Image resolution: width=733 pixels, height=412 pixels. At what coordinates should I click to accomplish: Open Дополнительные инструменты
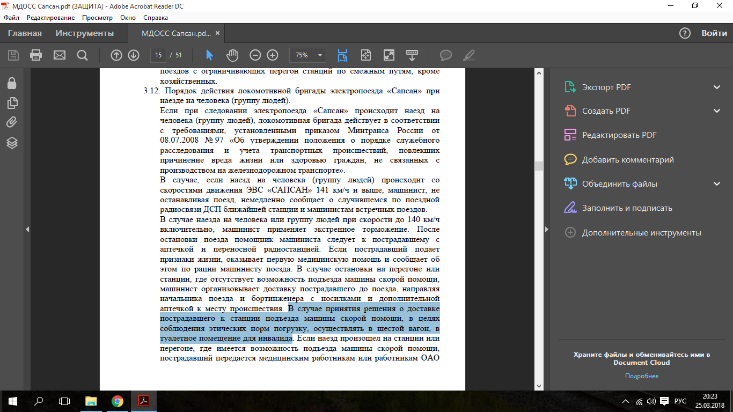(x=642, y=233)
